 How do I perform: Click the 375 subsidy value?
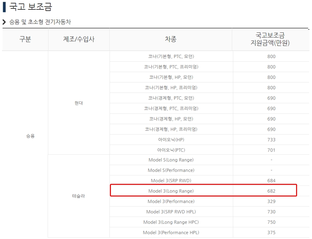(x=271, y=233)
